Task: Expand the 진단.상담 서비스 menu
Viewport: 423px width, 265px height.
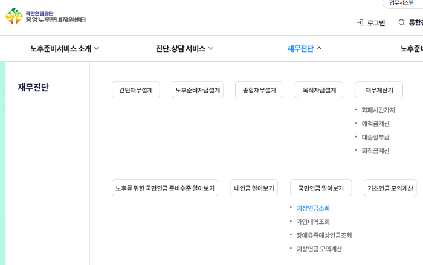Action: pyautogui.click(x=181, y=48)
